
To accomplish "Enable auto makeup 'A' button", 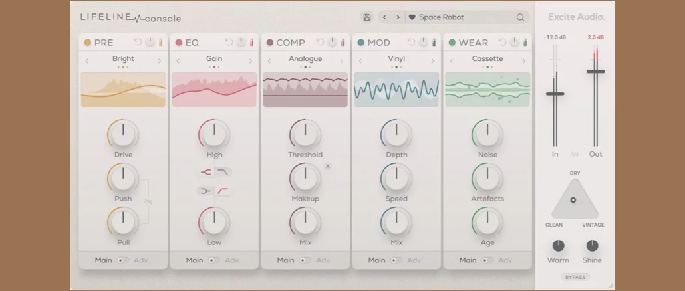I will (327, 166).
